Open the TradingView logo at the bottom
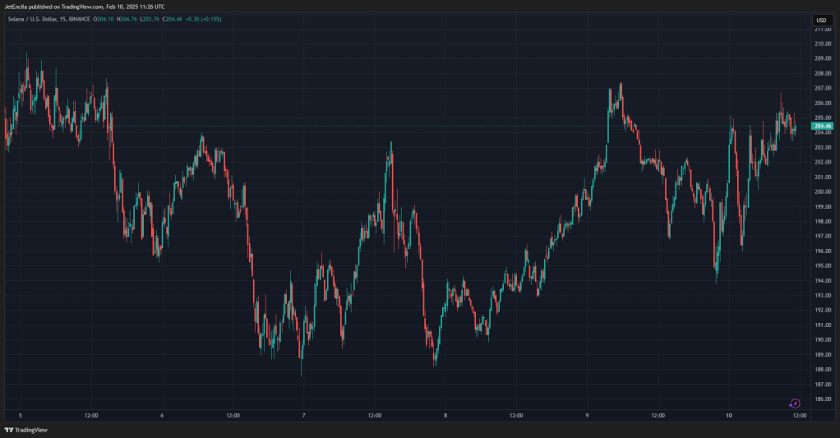The image size is (840, 438). tap(25, 430)
